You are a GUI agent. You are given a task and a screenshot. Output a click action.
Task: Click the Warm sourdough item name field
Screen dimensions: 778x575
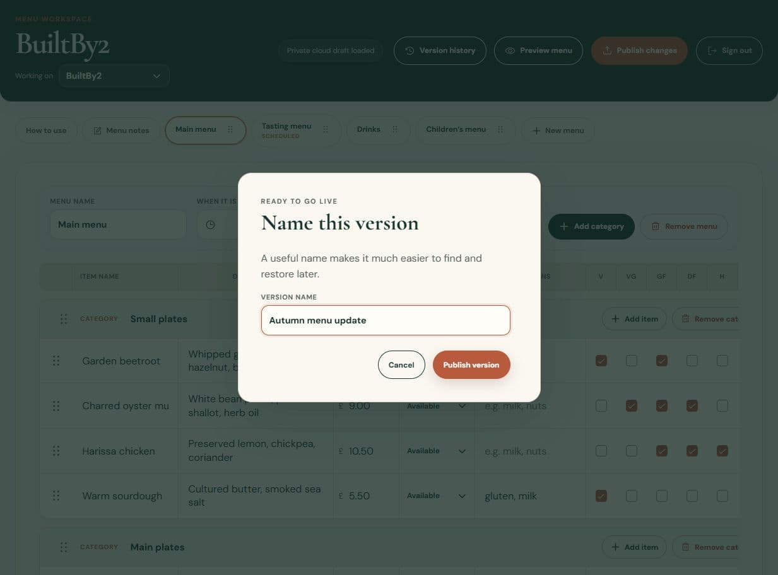(125, 496)
